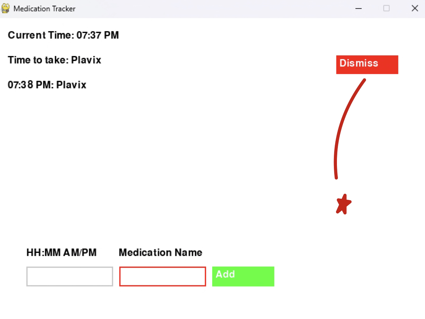
Task: Click the red star shape
Action: point(344,204)
